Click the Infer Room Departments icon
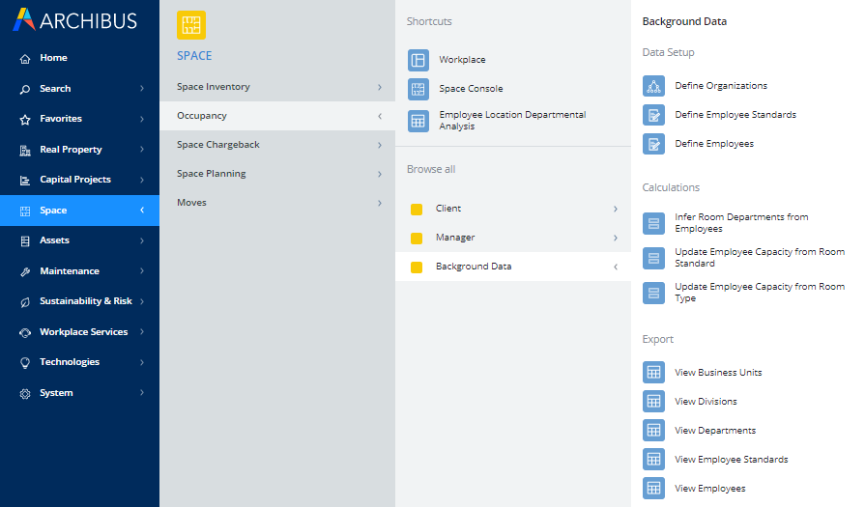The width and height of the screenshot is (865, 507). pos(654,223)
